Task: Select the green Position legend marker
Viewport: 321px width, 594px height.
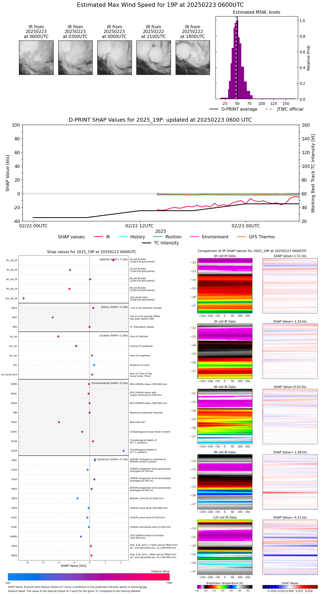Action: point(158,237)
